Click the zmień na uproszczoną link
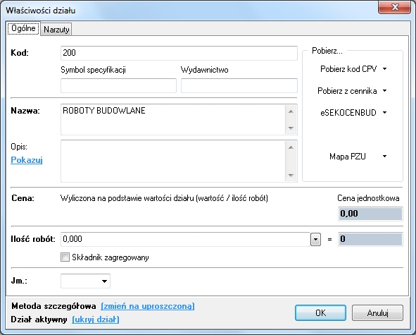This screenshot has height=335, width=416. click(148, 306)
